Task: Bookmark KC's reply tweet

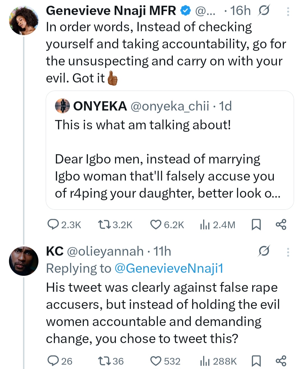Action: pyautogui.click(x=256, y=361)
